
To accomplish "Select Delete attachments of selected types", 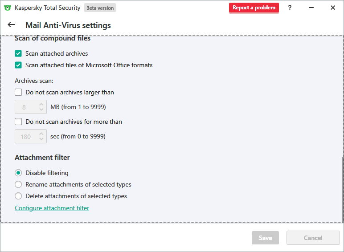I will click(x=18, y=196).
